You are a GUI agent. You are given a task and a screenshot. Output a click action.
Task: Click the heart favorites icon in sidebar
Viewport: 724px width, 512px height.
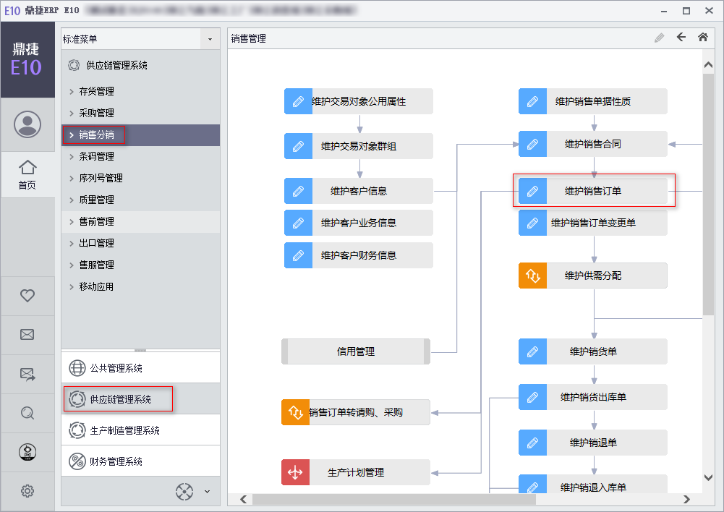point(27,295)
